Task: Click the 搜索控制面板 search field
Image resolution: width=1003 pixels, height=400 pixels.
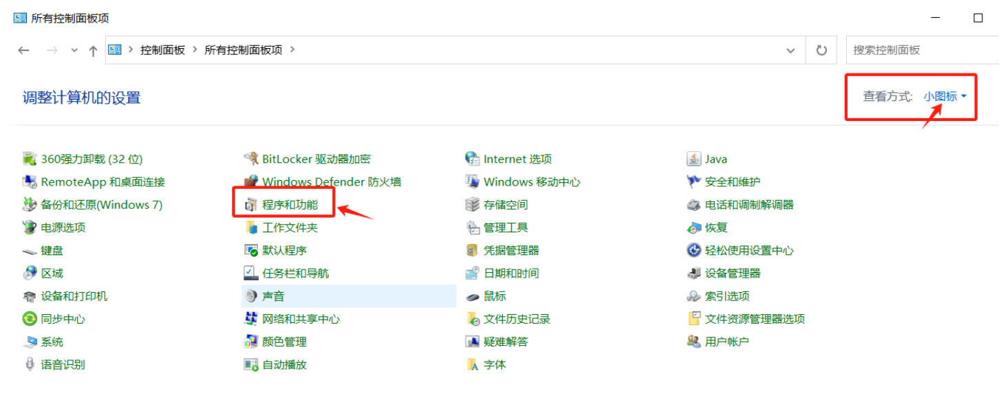Action: pyautogui.click(x=922, y=50)
